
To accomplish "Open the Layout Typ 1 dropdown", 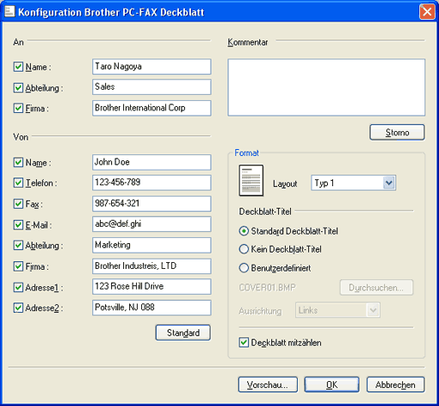I will 389,183.
